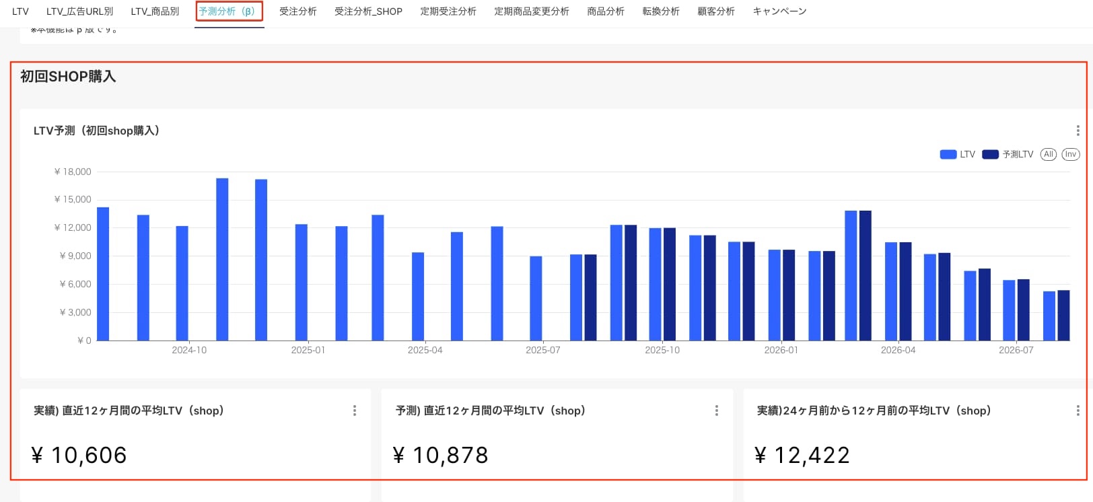
Task: Toggle LTV series in chart legend
Action: (x=957, y=154)
